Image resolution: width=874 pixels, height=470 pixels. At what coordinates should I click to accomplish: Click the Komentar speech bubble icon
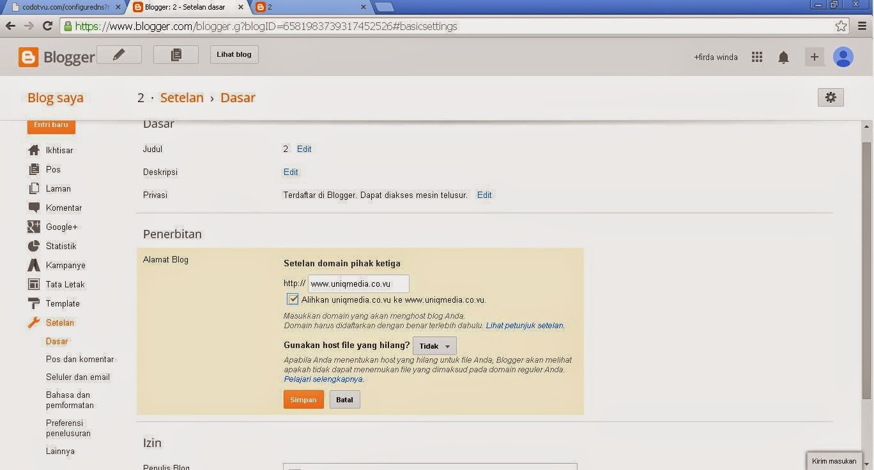[34, 208]
